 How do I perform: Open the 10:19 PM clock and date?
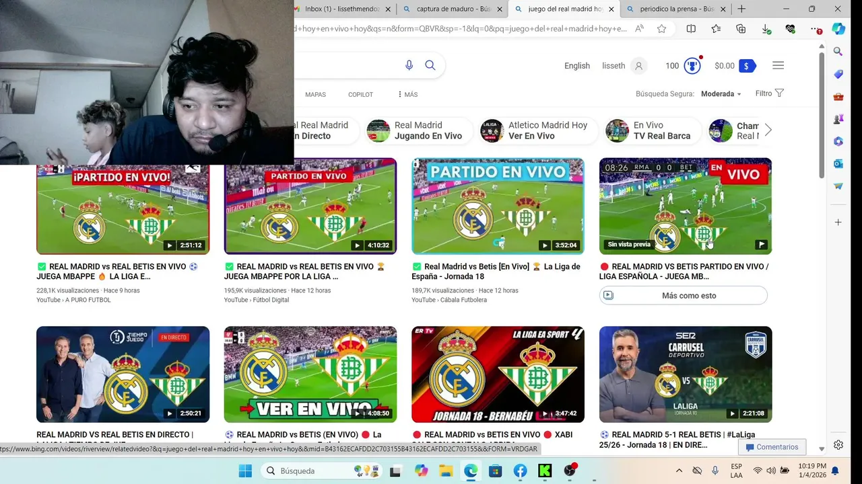point(812,471)
